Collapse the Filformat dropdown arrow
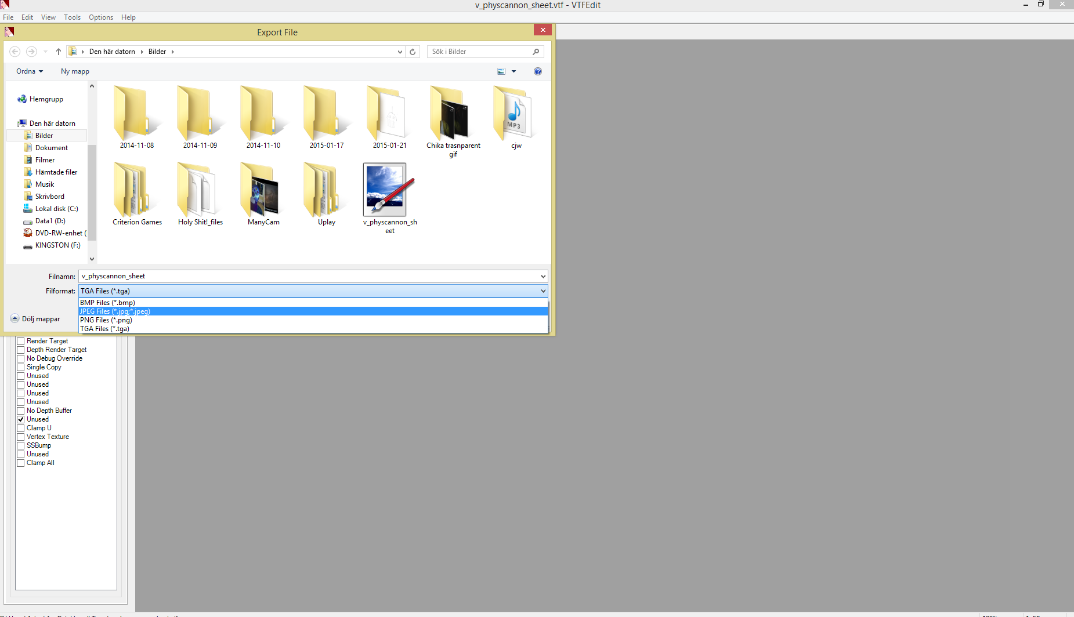Image resolution: width=1074 pixels, height=617 pixels. click(x=543, y=291)
